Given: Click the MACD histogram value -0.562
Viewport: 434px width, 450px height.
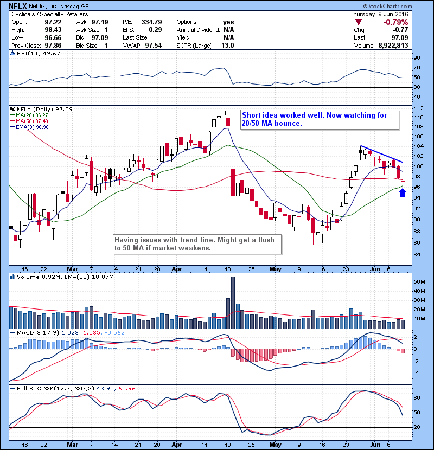Looking at the screenshot, I should (x=115, y=333).
